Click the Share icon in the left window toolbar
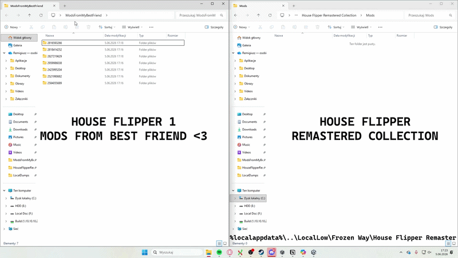Viewport: 458px width, 258px height. [77, 27]
